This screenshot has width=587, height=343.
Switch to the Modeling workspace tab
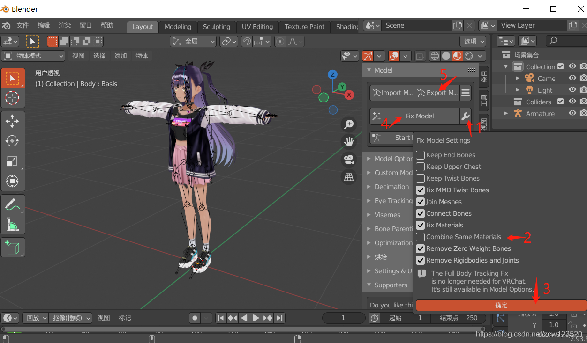(178, 27)
